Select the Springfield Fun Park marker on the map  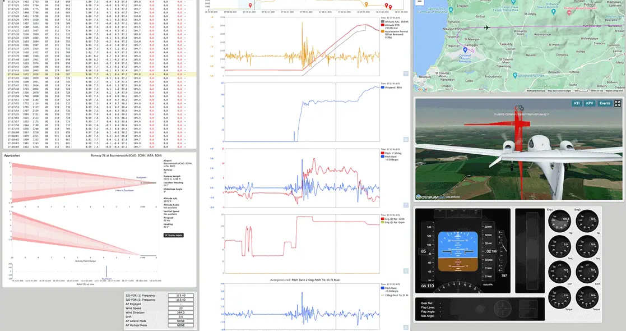point(515,75)
